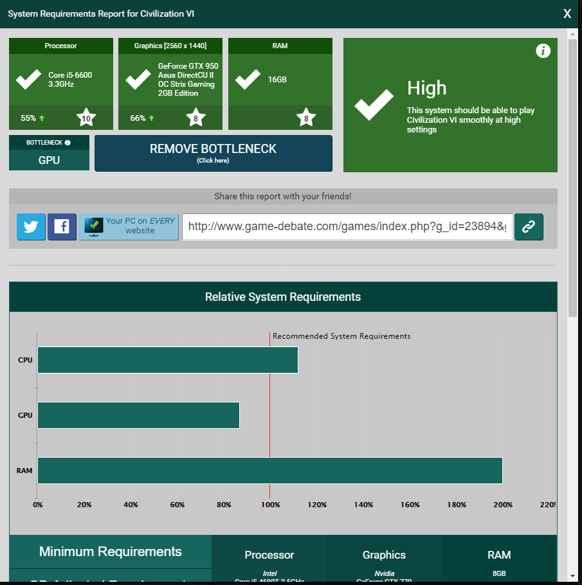Open Your PC on EVERY website button
Screen dimensions: 582x585
tap(129, 226)
